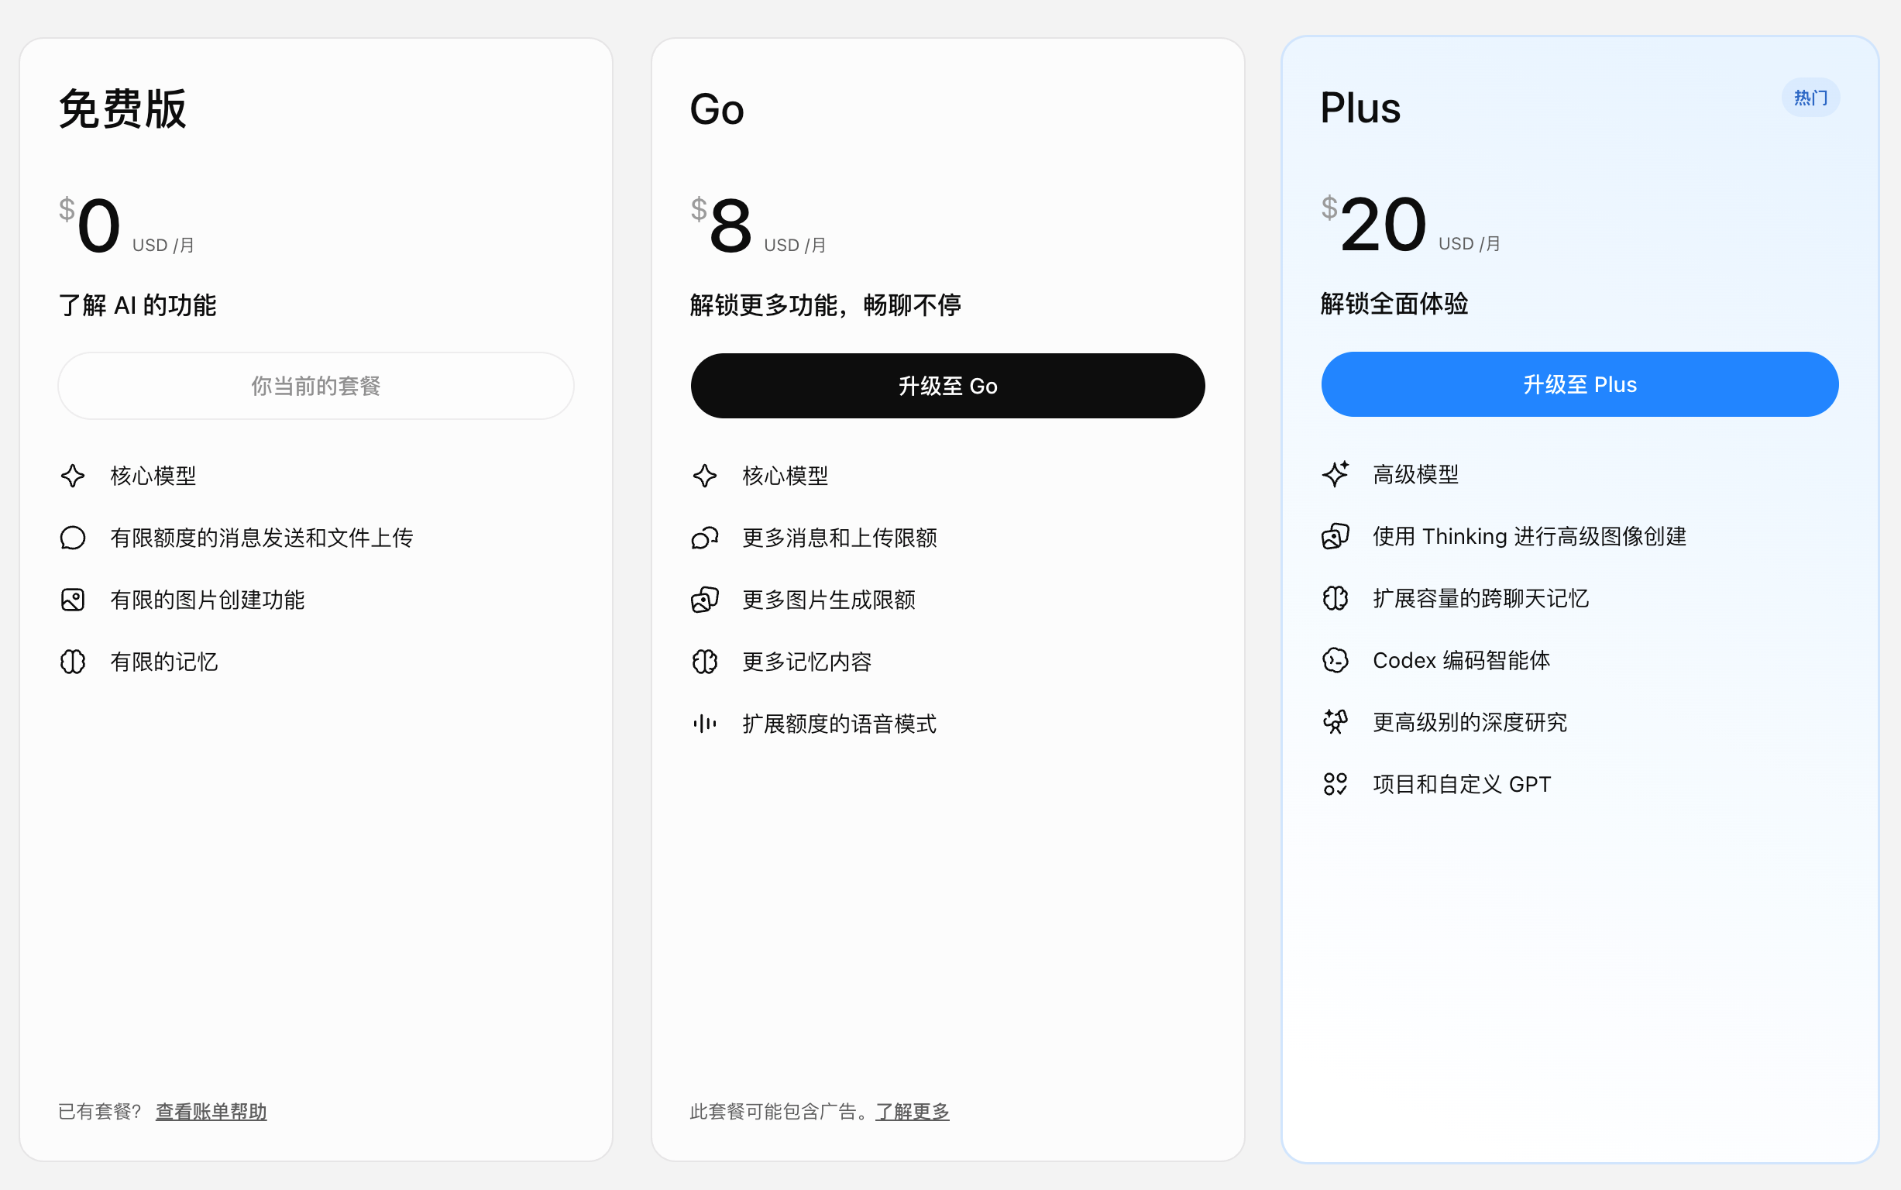
Task: Click the 有限额度的消息发送和文件上传 feature text
Action: [x=262, y=538]
